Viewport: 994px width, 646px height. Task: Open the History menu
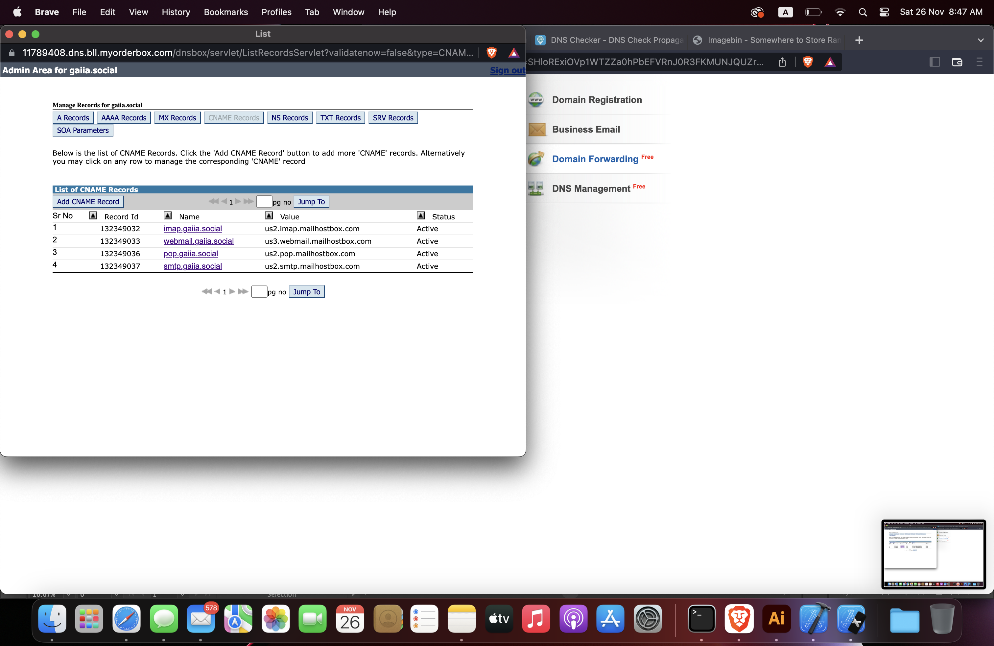[176, 12]
